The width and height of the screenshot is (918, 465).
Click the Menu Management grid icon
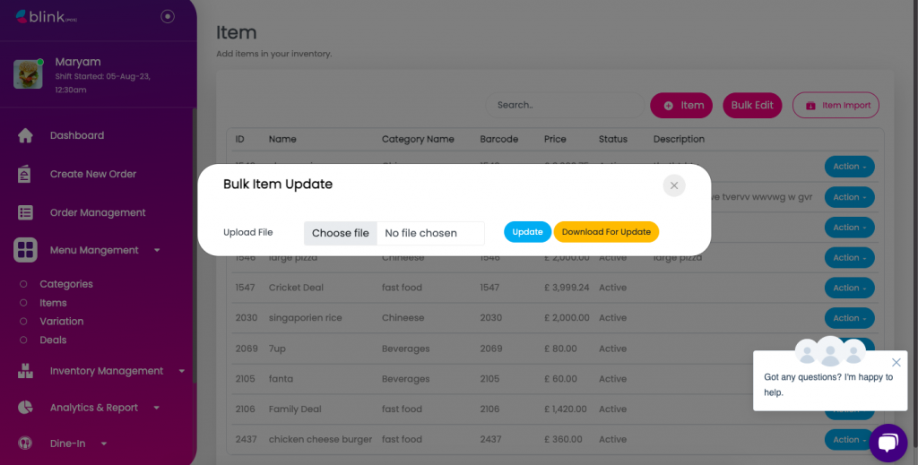click(25, 250)
